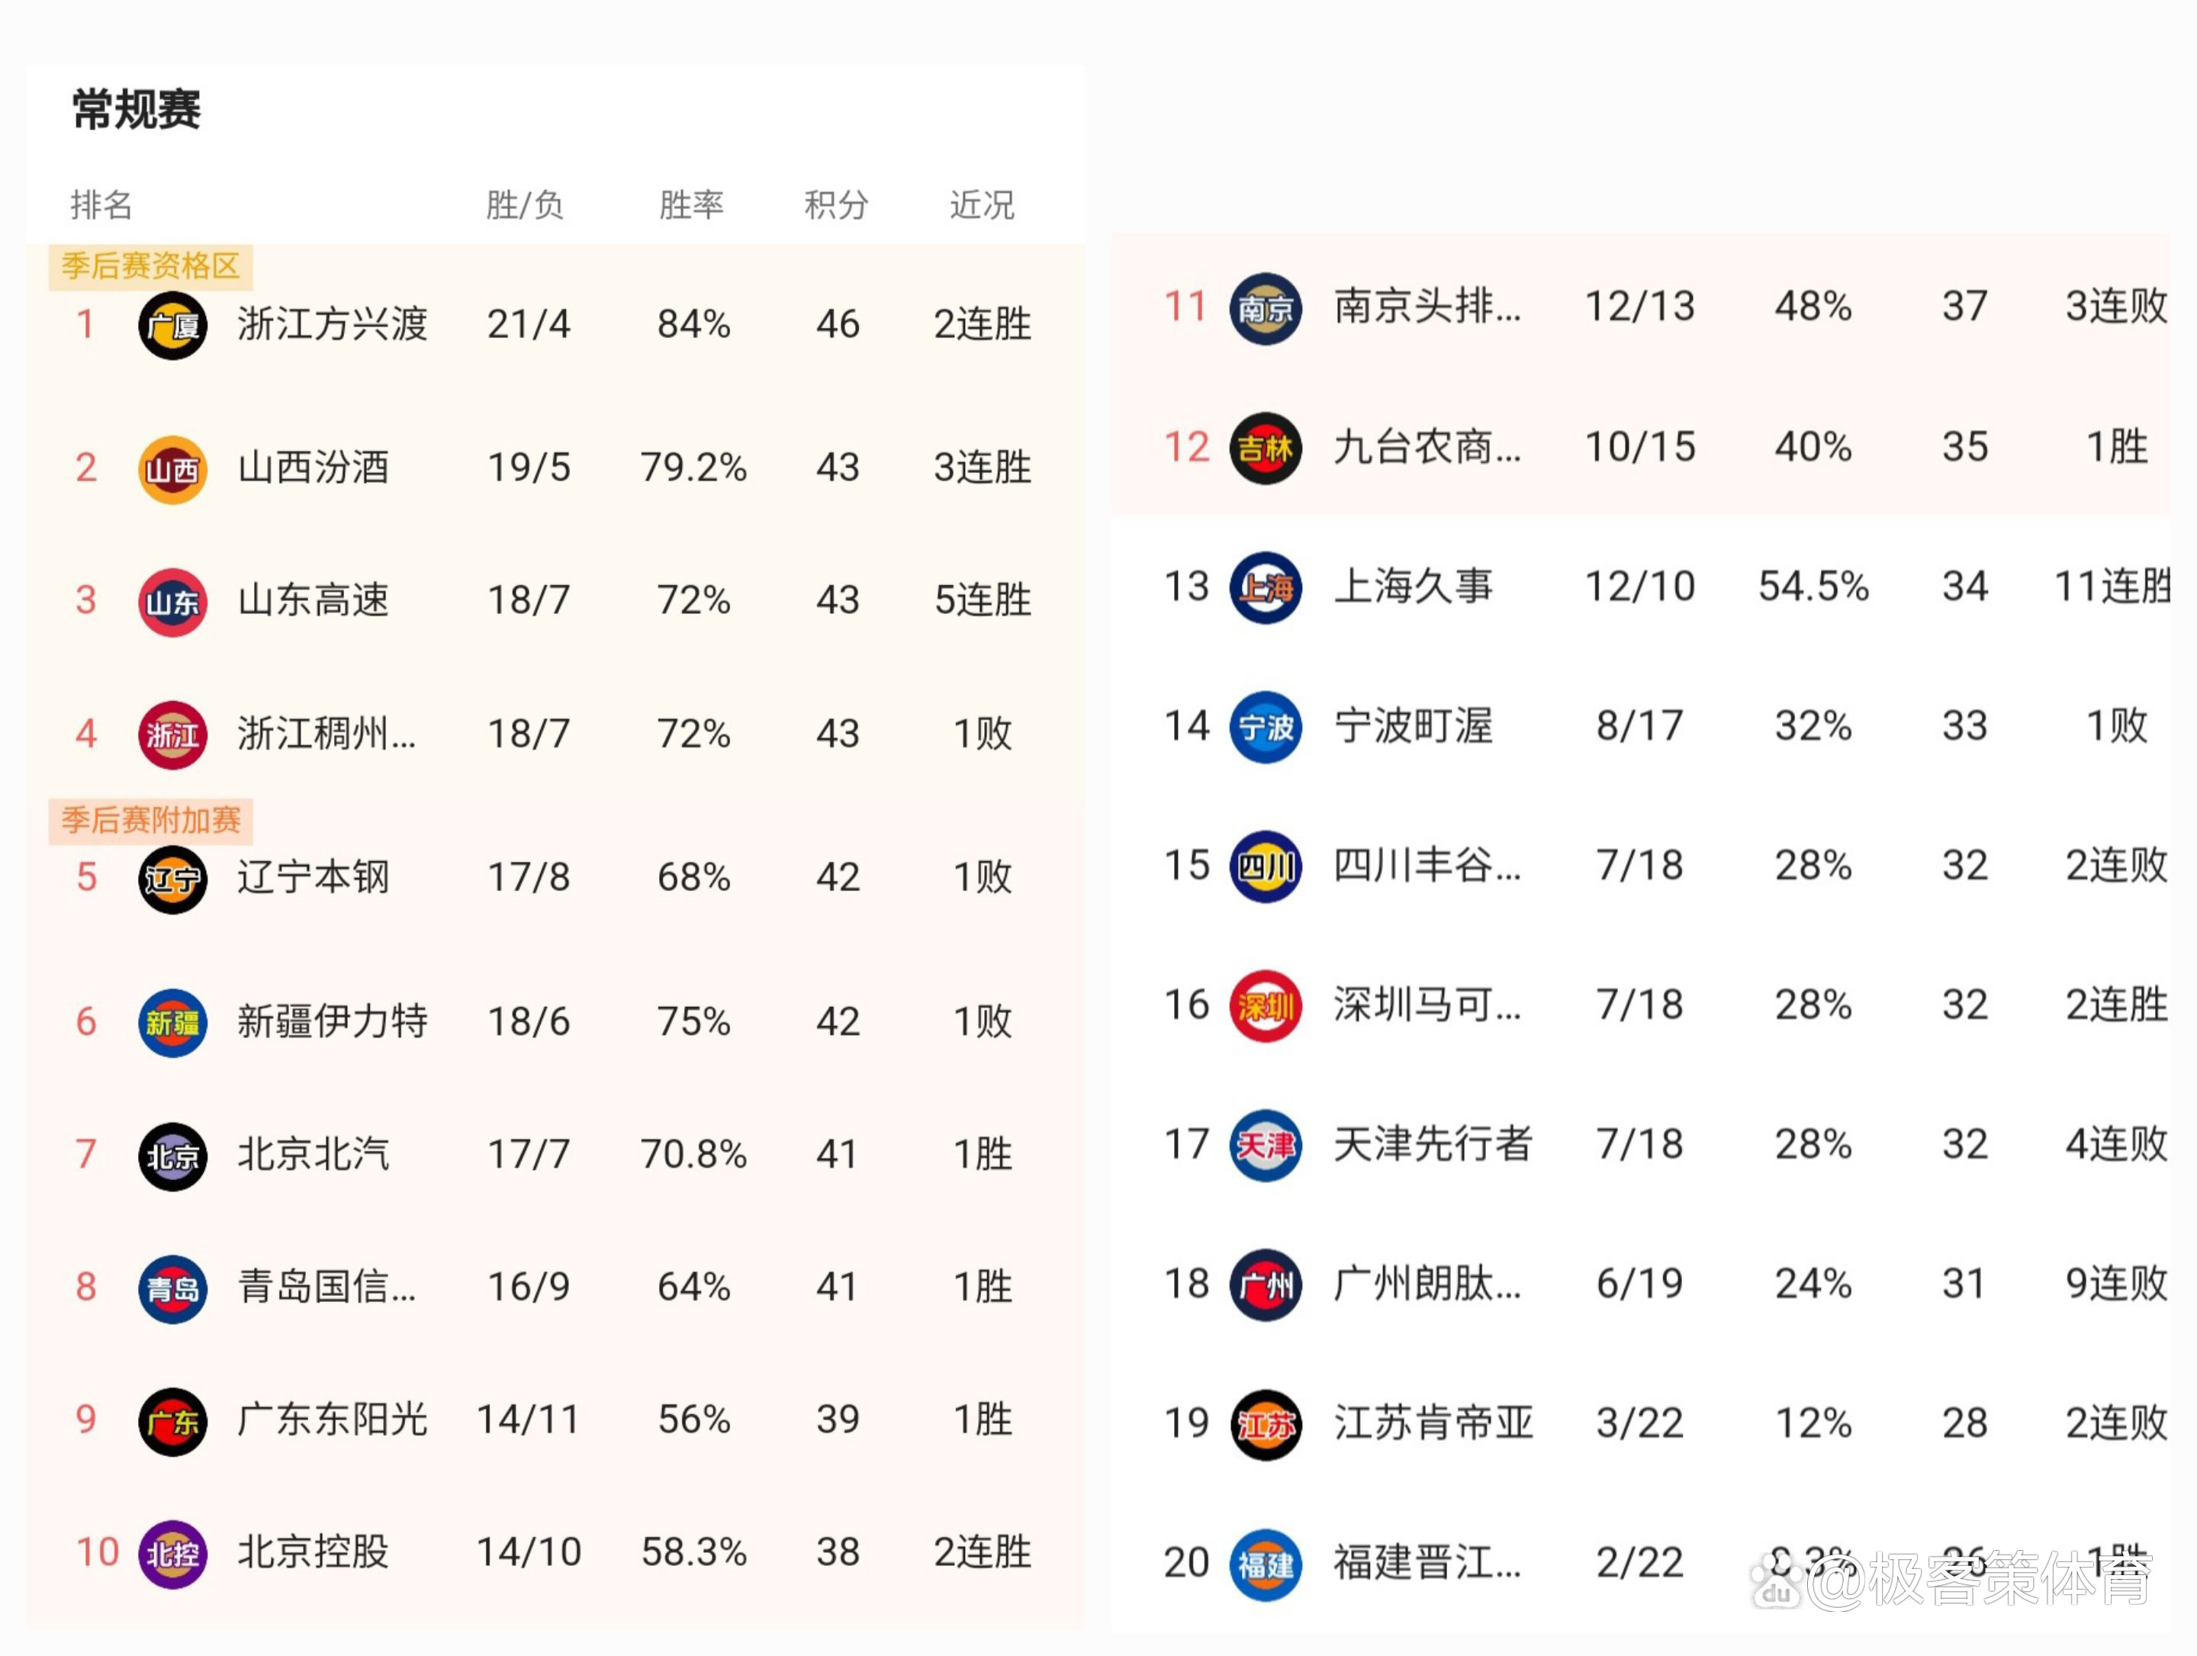Click the 宁波町渥 team logo
2197x1656 pixels.
tap(1264, 727)
